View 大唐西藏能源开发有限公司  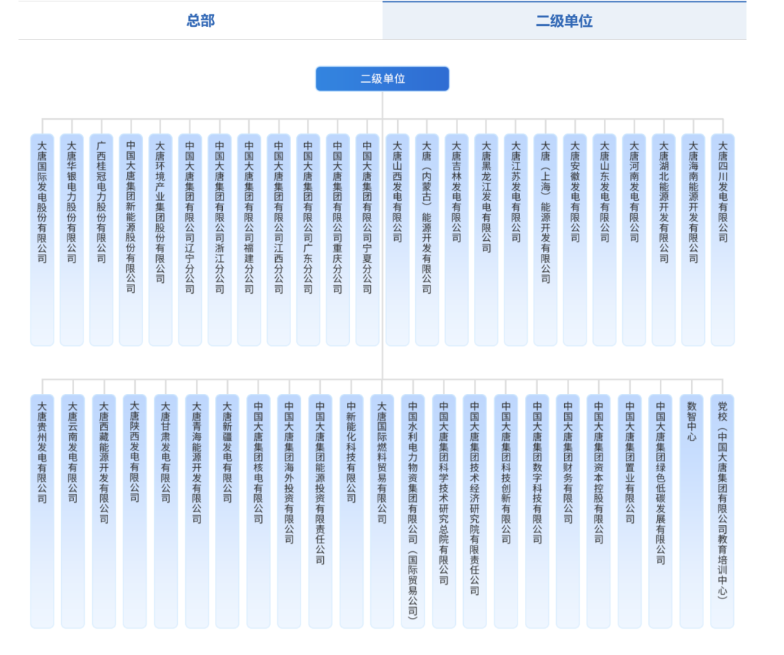click(104, 511)
